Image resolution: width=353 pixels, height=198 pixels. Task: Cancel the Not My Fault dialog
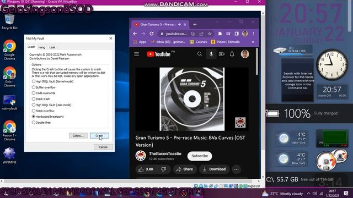tap(103, 147)
